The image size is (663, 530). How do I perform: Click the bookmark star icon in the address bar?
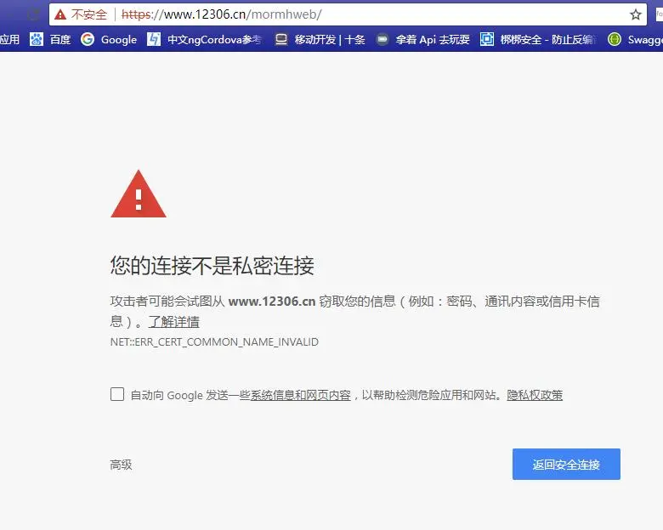[x=635, y=14]
